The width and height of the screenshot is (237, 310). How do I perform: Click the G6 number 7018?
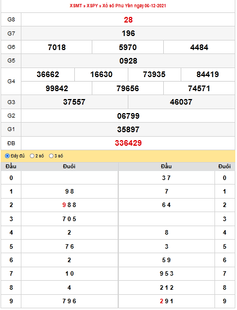(57, 47)
